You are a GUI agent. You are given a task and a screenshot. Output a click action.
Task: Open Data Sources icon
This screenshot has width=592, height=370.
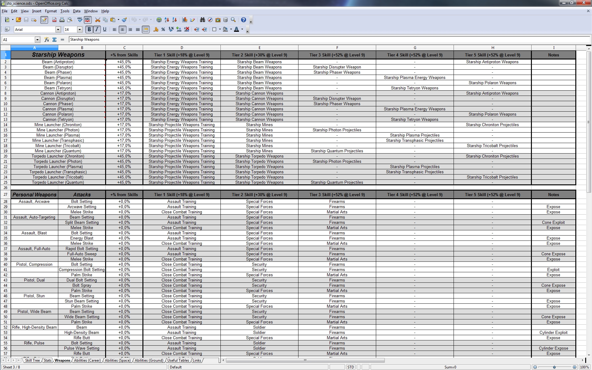tap(225, 20)
